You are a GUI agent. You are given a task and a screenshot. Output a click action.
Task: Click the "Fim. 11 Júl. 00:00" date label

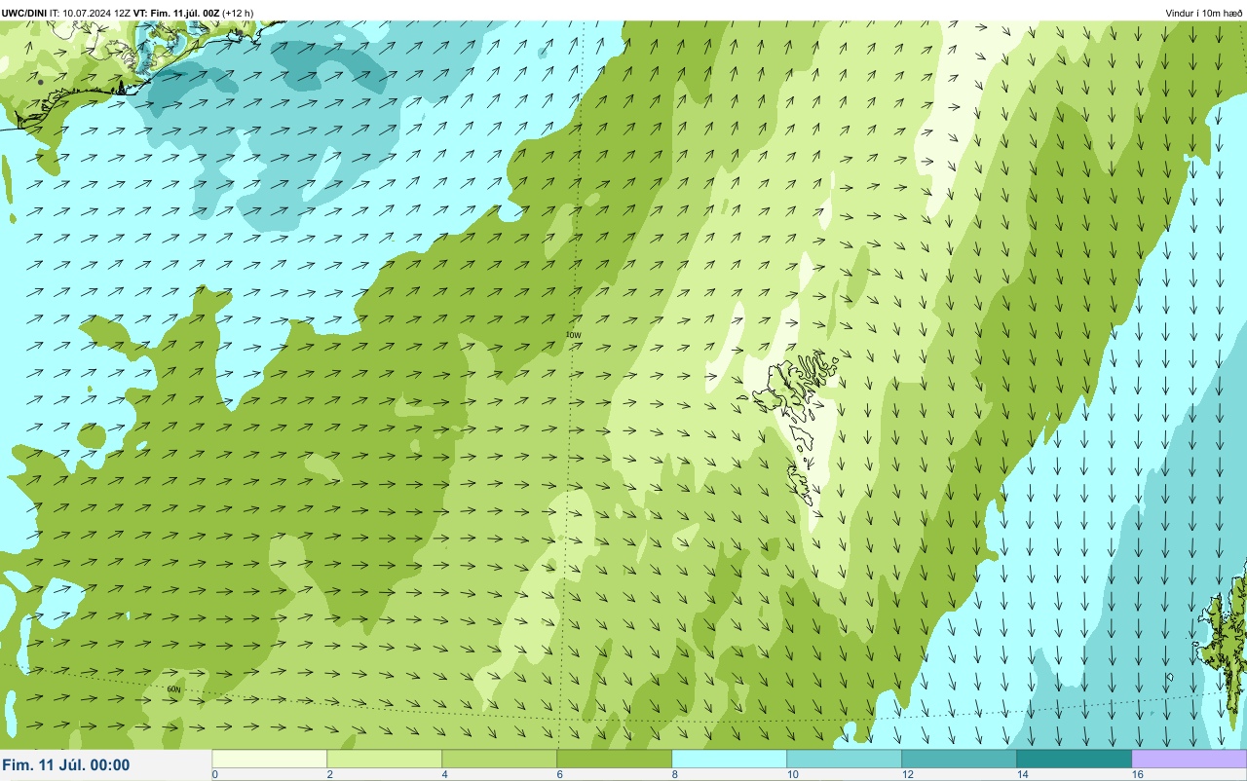point(66,765)
